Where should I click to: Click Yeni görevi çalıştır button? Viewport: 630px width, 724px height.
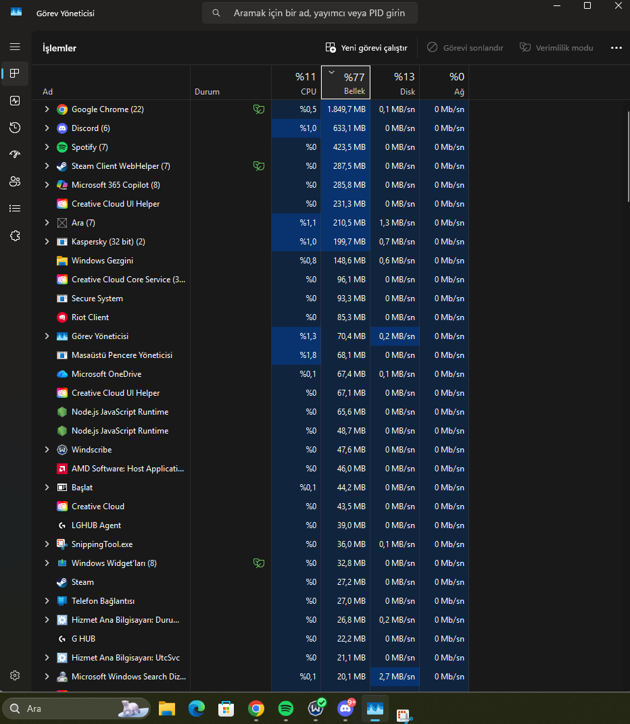[366, 47]
